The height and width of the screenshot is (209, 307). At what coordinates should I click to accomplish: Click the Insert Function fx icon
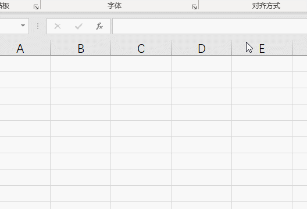(99, 26)
